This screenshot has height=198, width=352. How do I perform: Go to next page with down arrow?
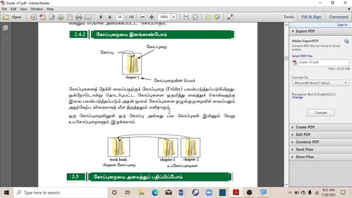(110, 17)
